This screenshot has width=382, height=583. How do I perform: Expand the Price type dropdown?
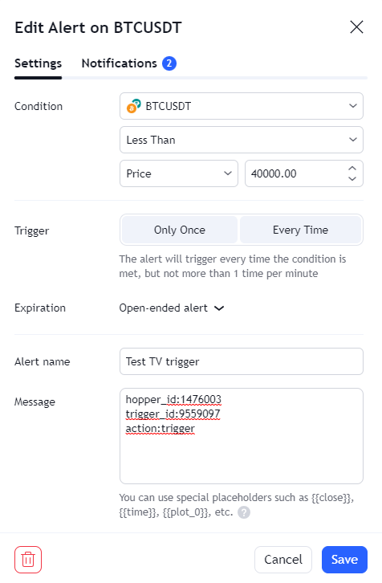coord(179,173)
